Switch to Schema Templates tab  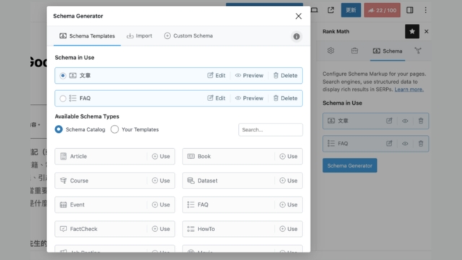pos(87,36)
